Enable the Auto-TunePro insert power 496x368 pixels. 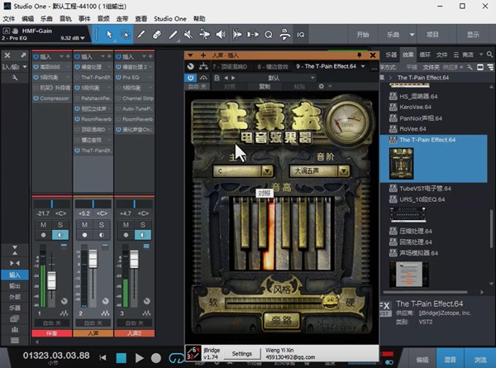(x=118, y=109)
